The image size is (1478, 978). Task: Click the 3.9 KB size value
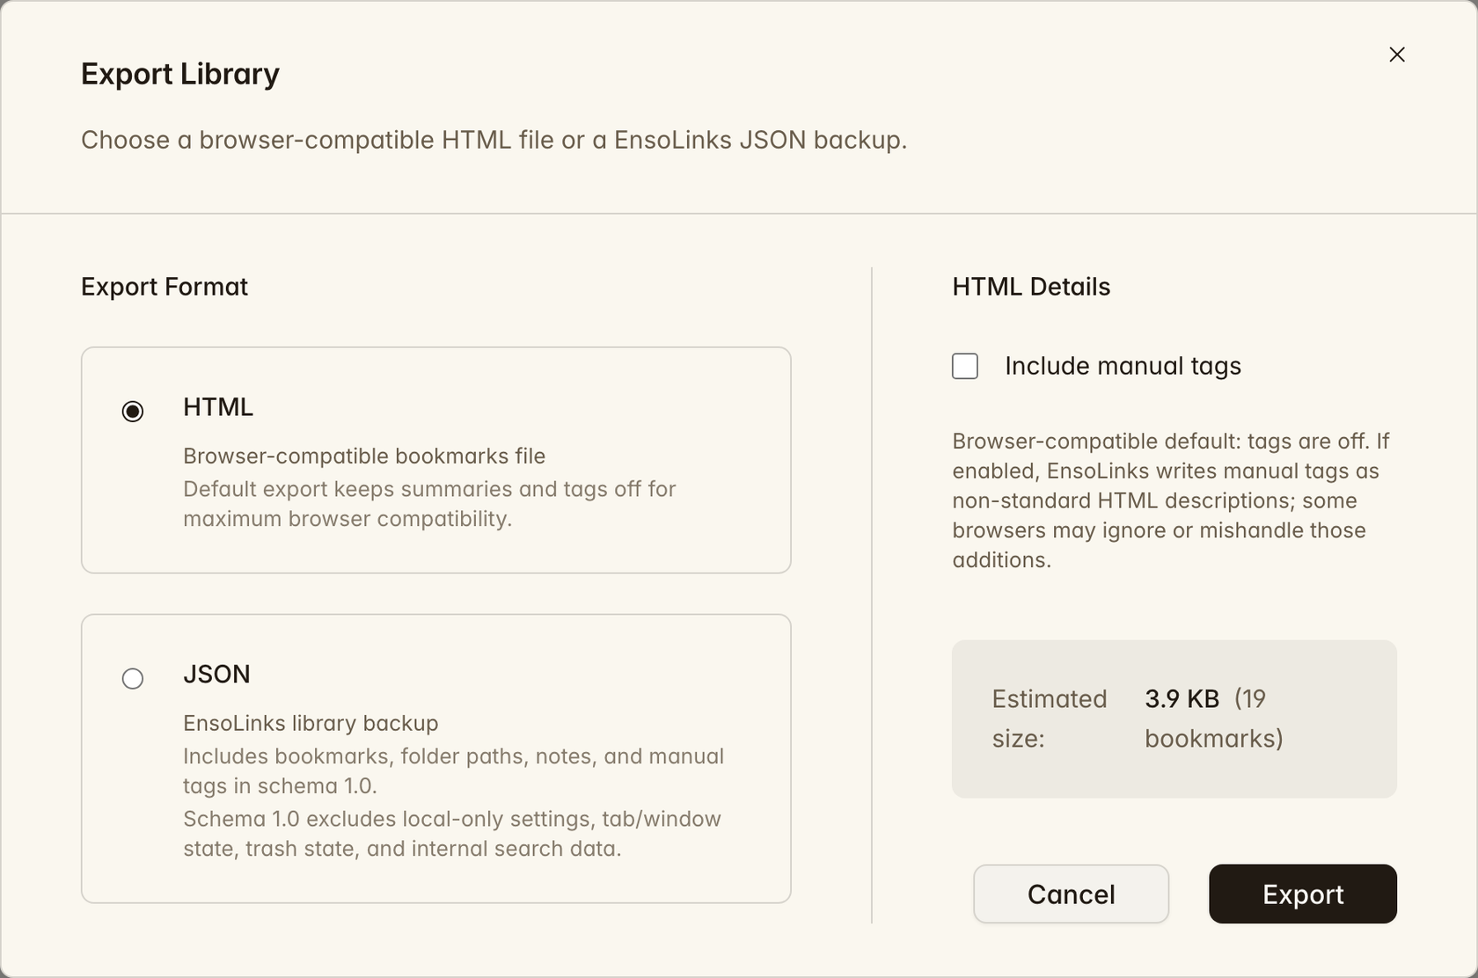pos(1182,698)
